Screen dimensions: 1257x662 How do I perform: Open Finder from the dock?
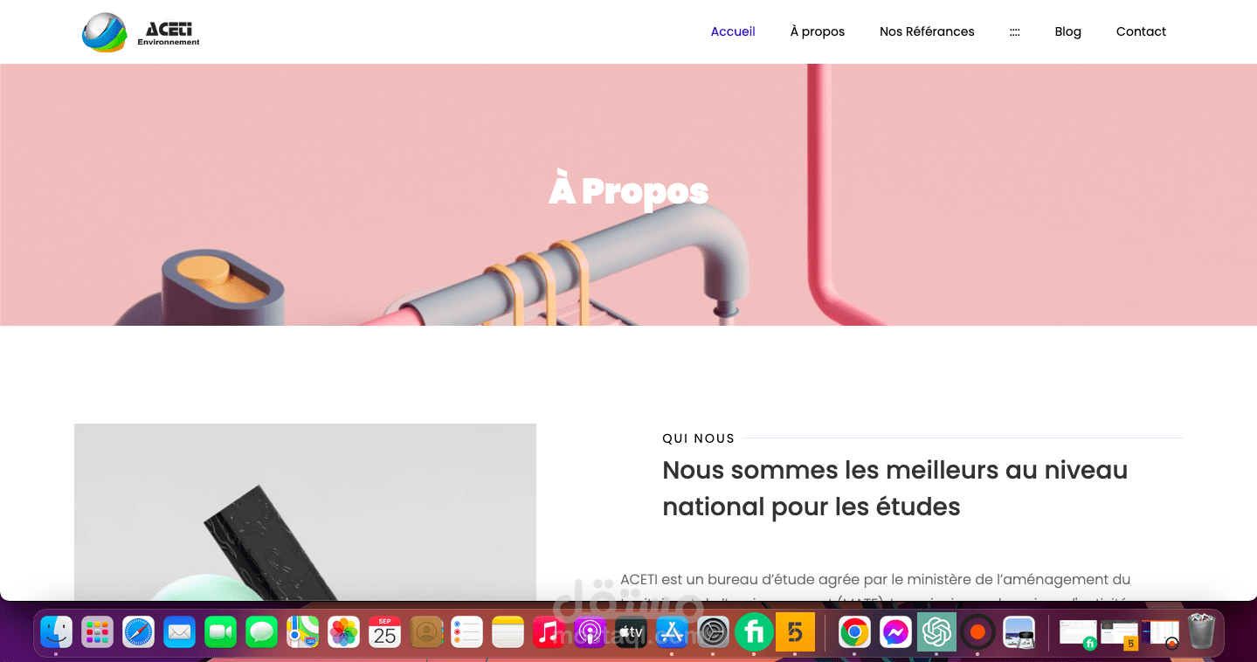57,631
